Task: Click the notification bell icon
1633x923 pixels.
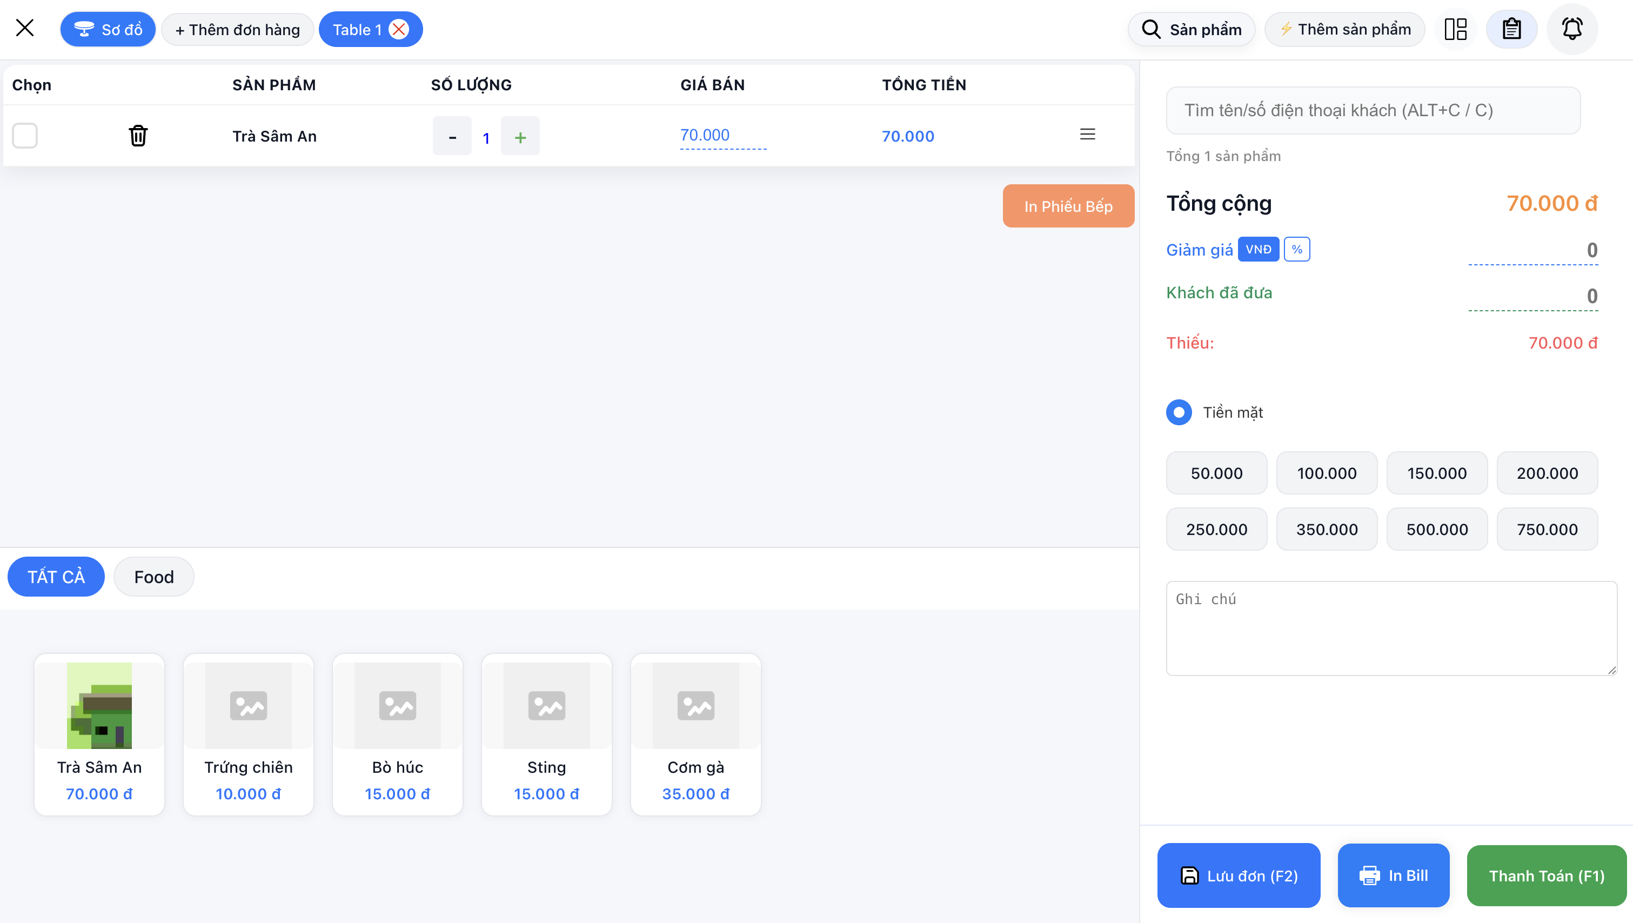Action: pyautogui.click(x=1571, y=29)
